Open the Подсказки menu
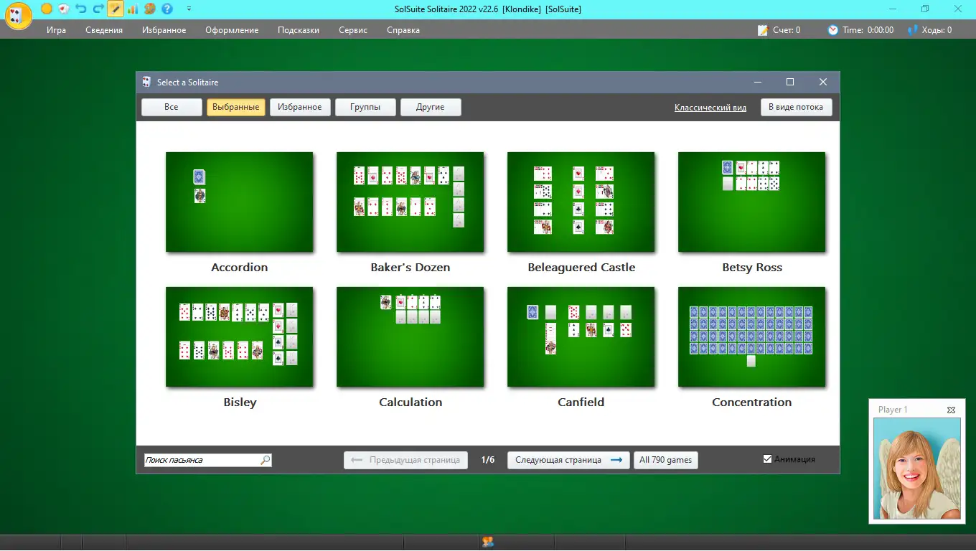The image size is (976, 551). [x=298, y=30]
